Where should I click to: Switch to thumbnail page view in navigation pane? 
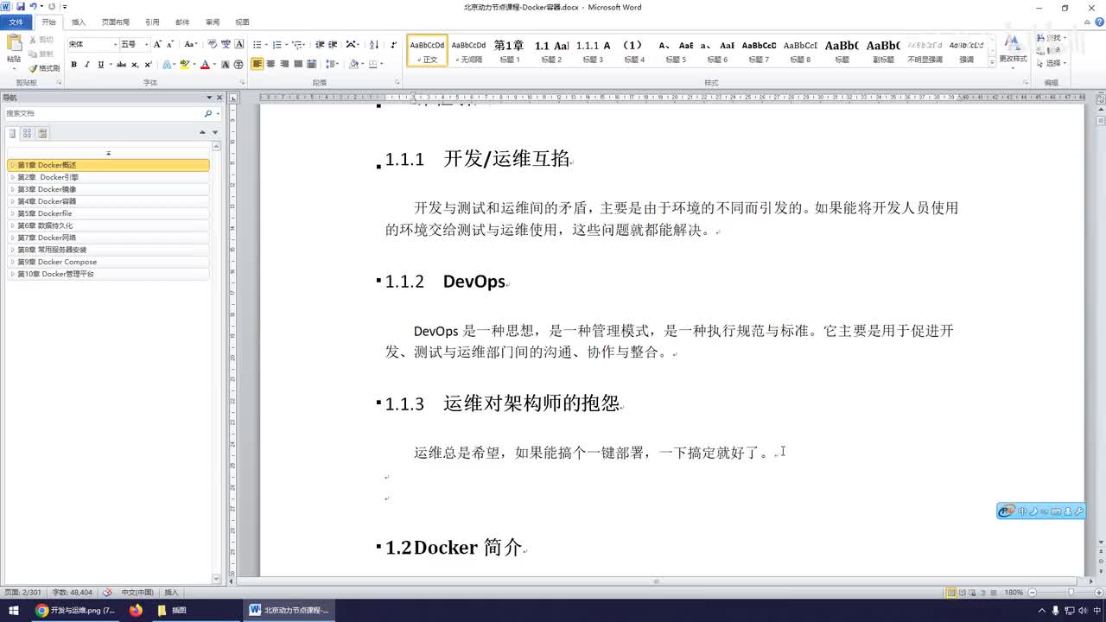27,133
